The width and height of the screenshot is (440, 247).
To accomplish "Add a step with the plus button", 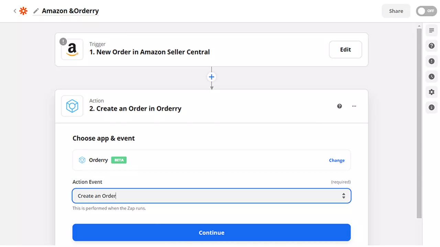I will tap(211, 77).
